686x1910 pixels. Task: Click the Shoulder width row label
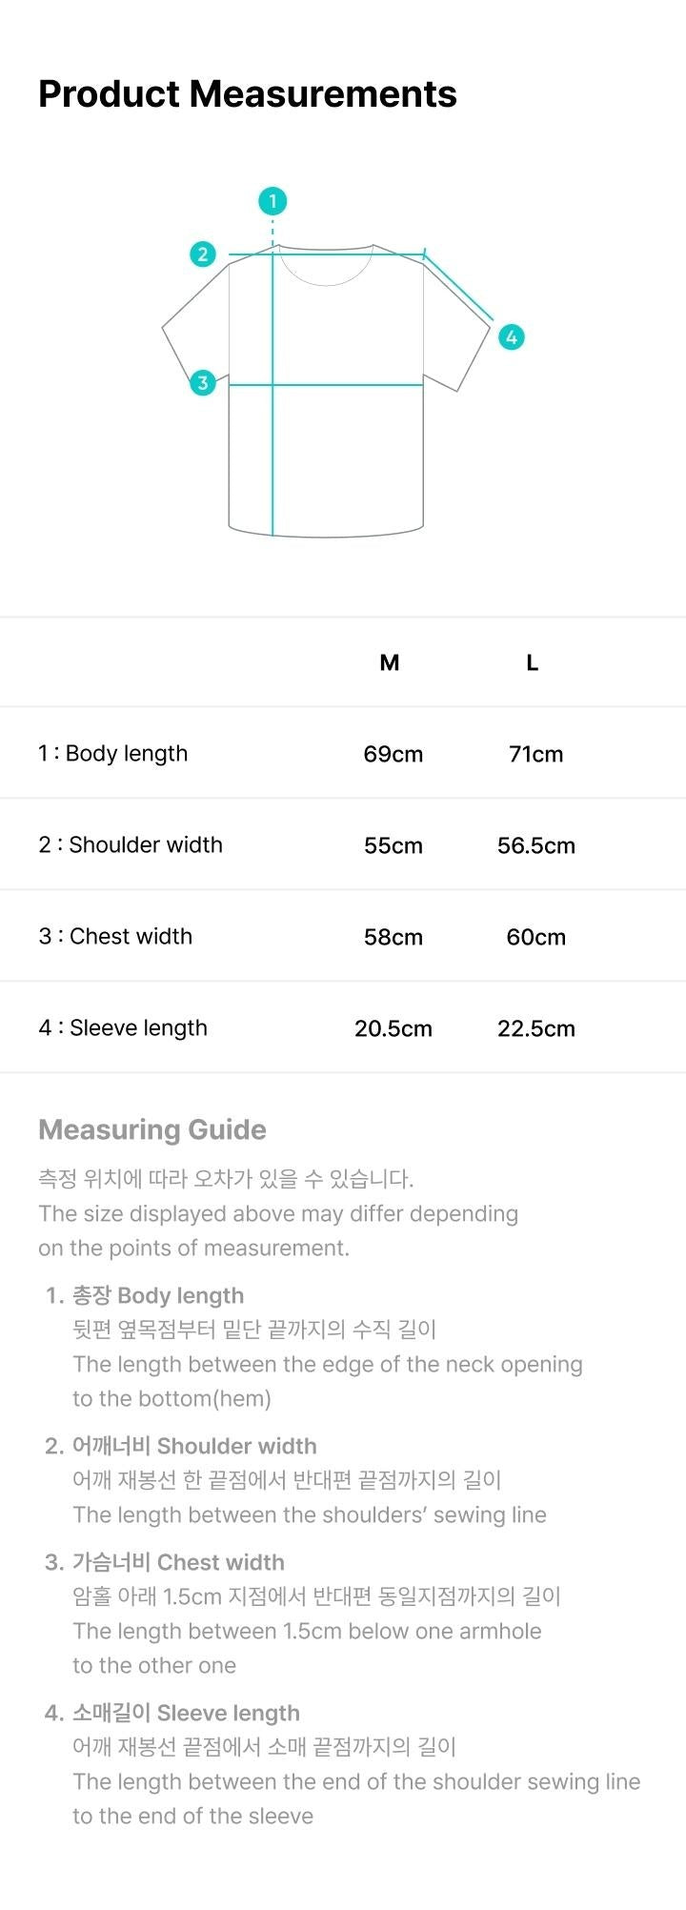131,844
